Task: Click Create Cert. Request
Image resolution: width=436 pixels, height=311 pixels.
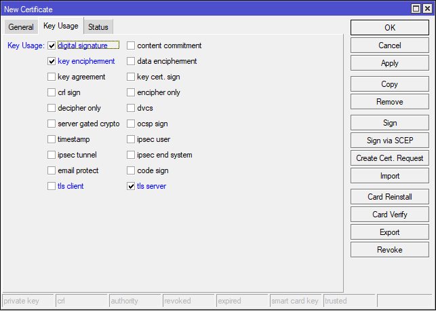Action: pos(390,158)
